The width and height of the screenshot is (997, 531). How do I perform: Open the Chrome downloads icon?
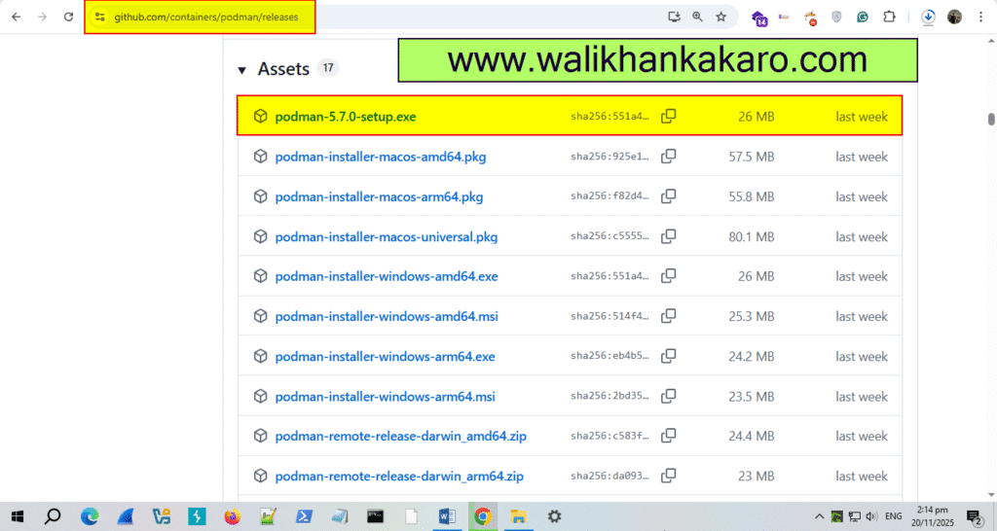928,18
